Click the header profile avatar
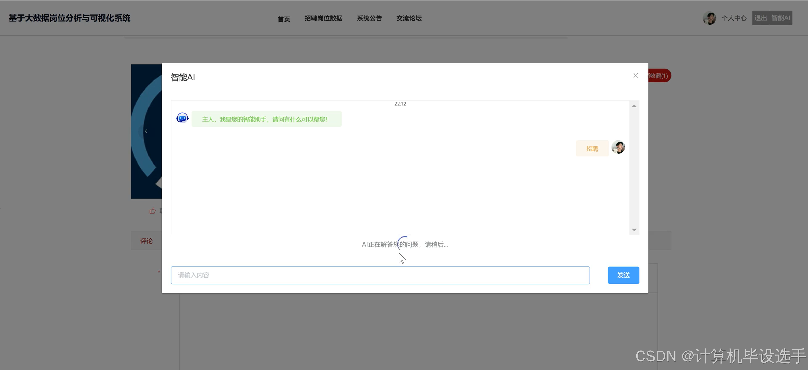This screenshot has height=370, width=808. tap(709, 18)
